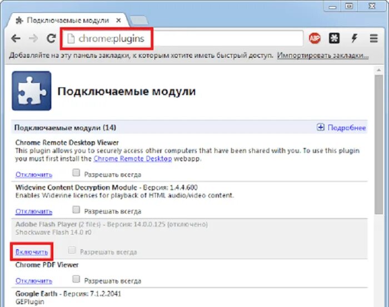Click Импортировать закладки link

coord(323,55)
